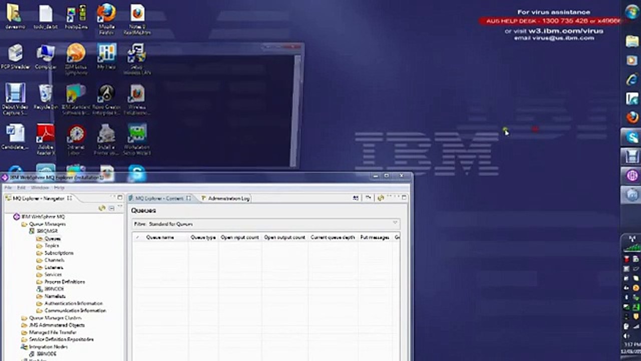Open the File menu

tap(8, 188)
